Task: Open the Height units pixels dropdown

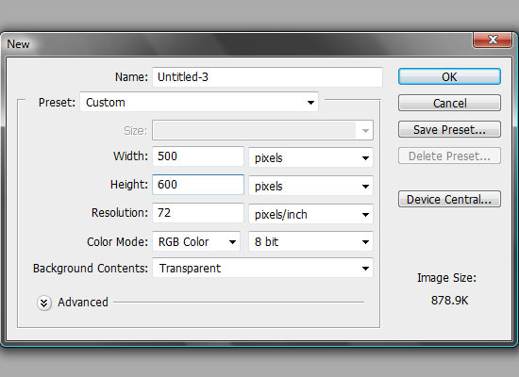Action: tap(310, 186)
